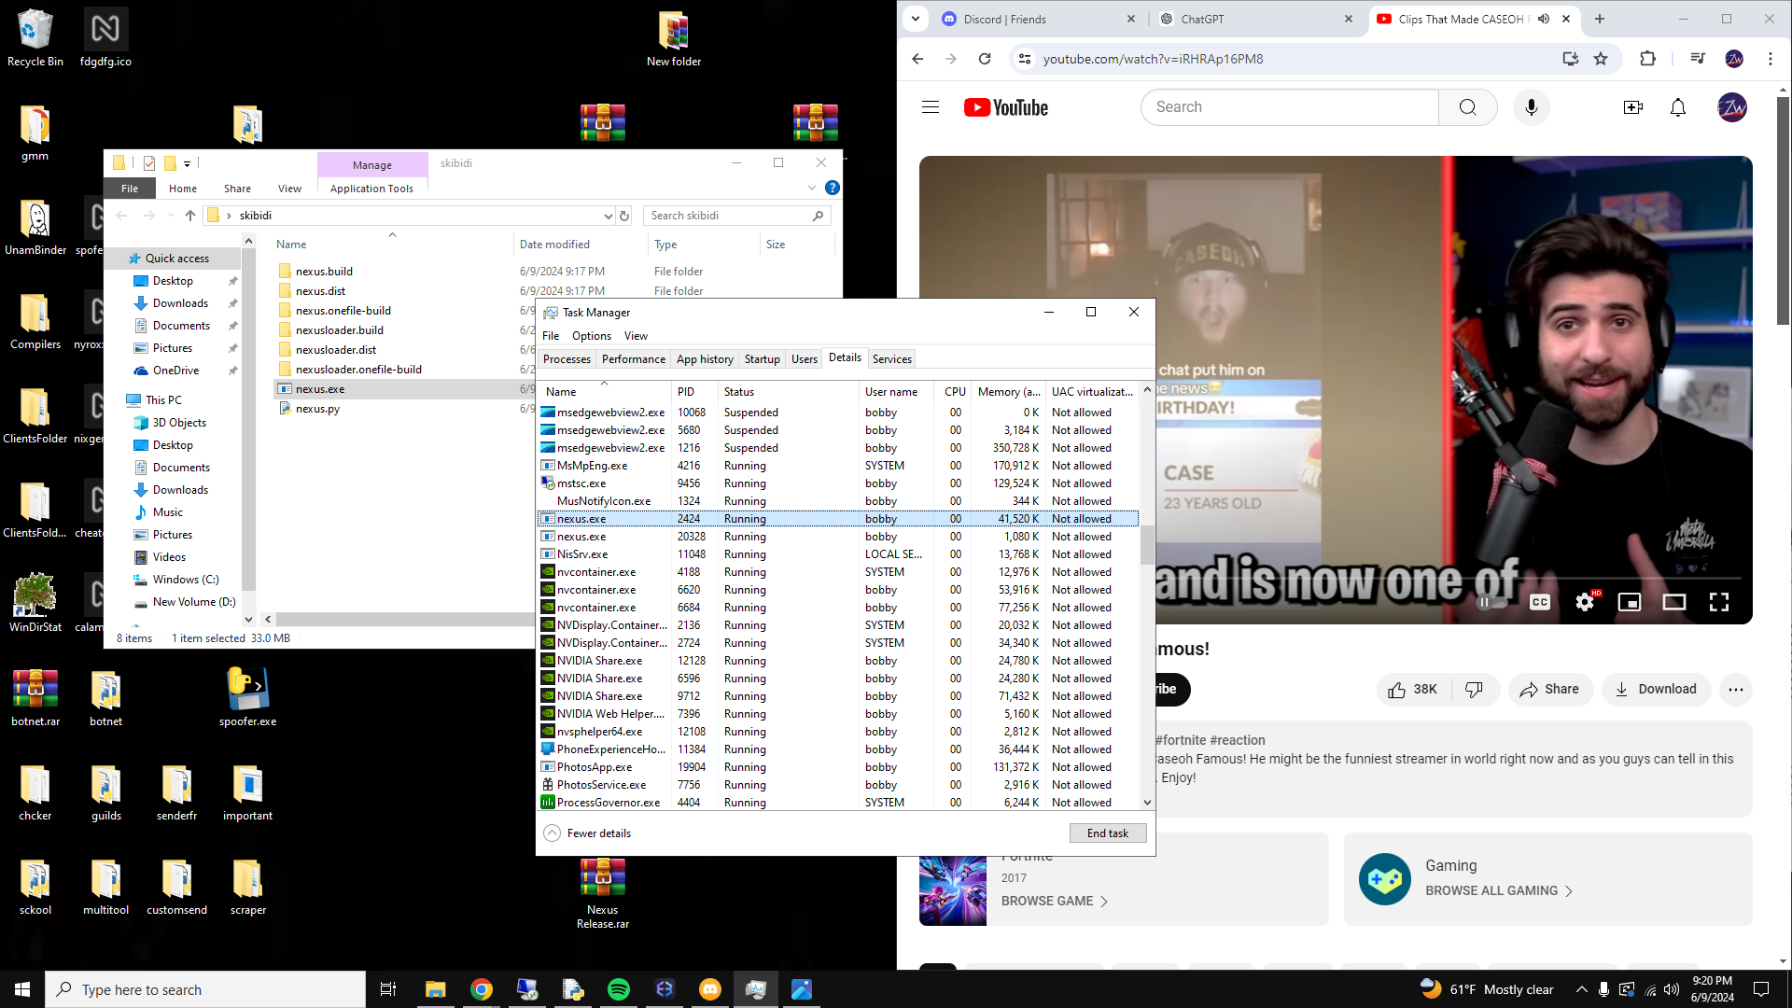The image size is (1792, 1008).
Task: Enter fullscreen video mode
Action: (1718, 602)
